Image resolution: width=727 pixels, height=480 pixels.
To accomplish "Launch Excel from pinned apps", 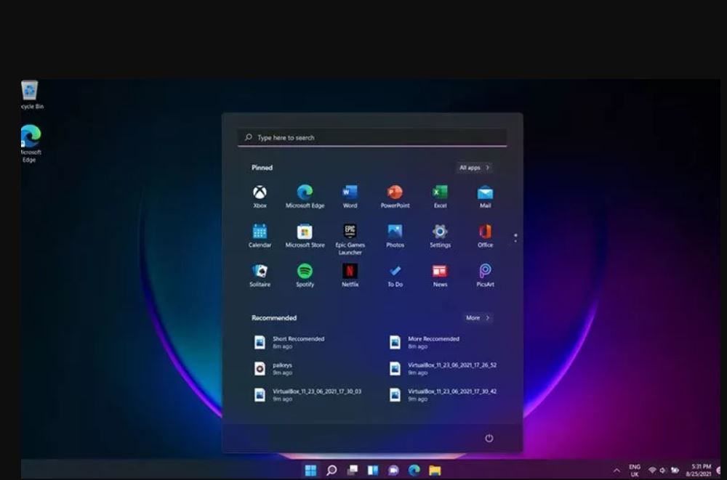I will click(440, 197).
